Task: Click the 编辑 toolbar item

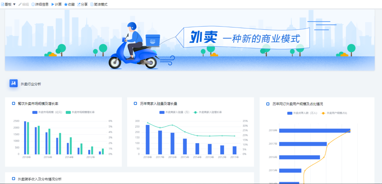Action: (x=23, y=4)
